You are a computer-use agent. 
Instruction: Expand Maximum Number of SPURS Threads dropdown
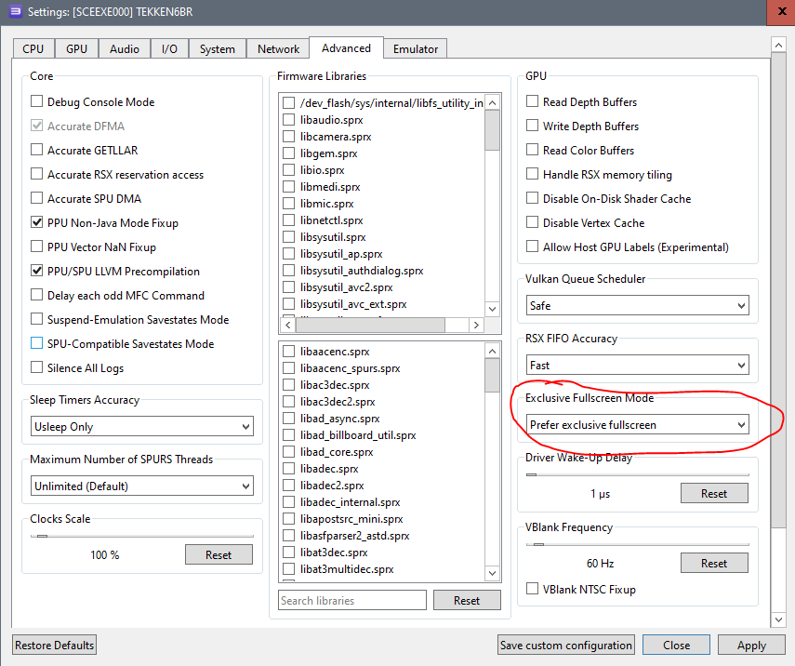(x=141, y=486)
